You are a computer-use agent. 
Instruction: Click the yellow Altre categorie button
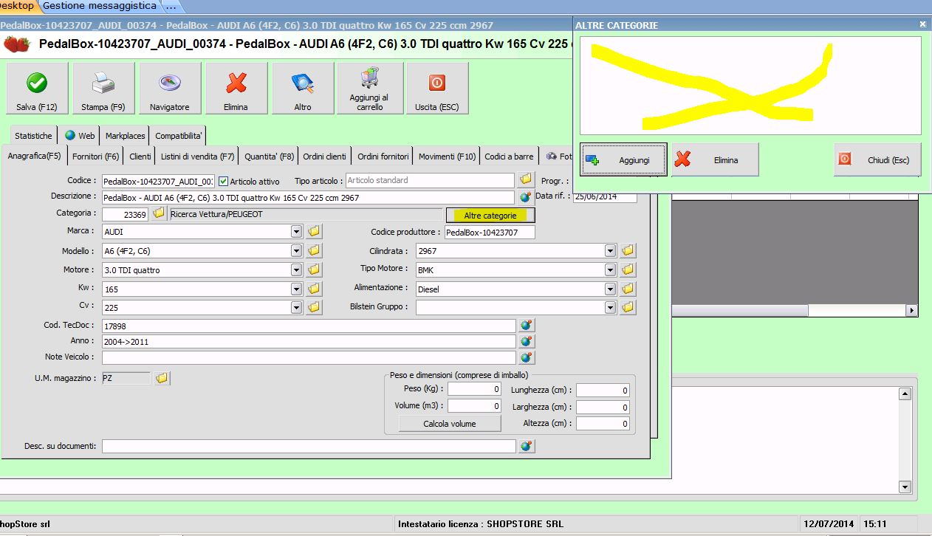(x=490, y=215)
